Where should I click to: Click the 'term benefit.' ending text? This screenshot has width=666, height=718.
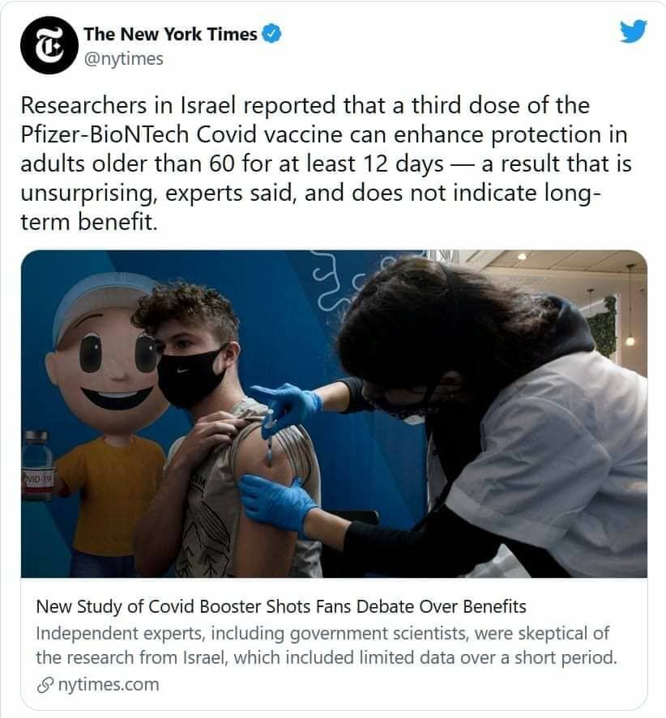click(89, 222)
